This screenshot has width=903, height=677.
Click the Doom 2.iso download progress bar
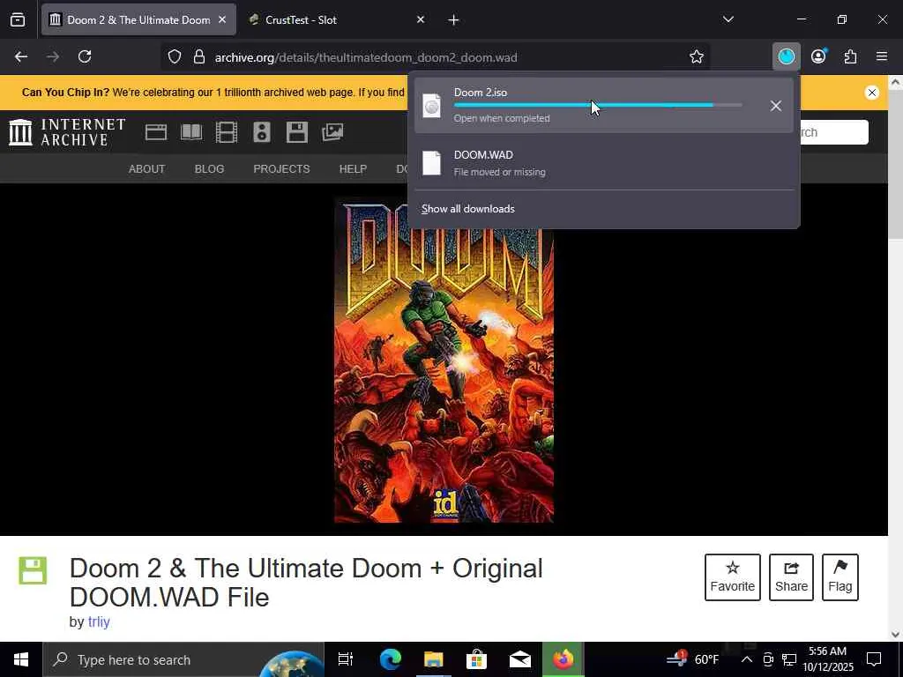coord(598,106)
